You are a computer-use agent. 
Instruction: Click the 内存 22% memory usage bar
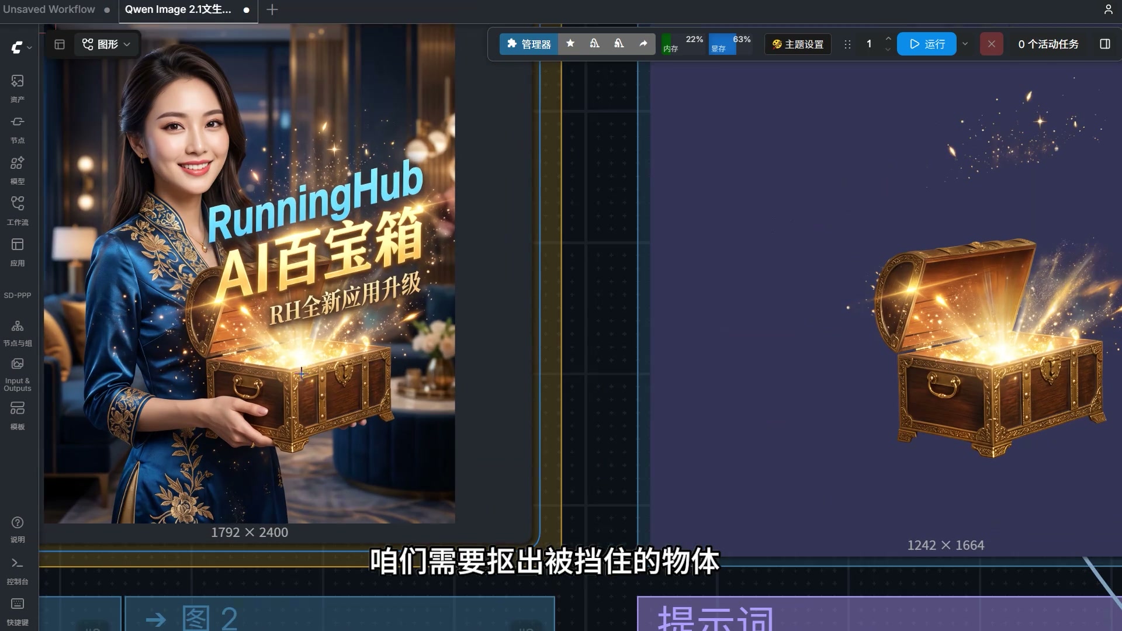click(x=683, y=44)
